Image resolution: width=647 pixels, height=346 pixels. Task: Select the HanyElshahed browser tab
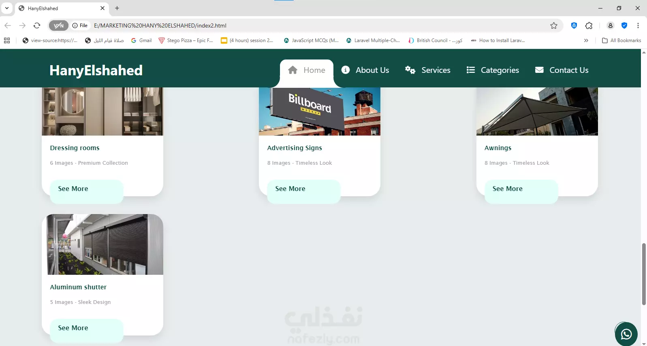click(x=62, y=8)
